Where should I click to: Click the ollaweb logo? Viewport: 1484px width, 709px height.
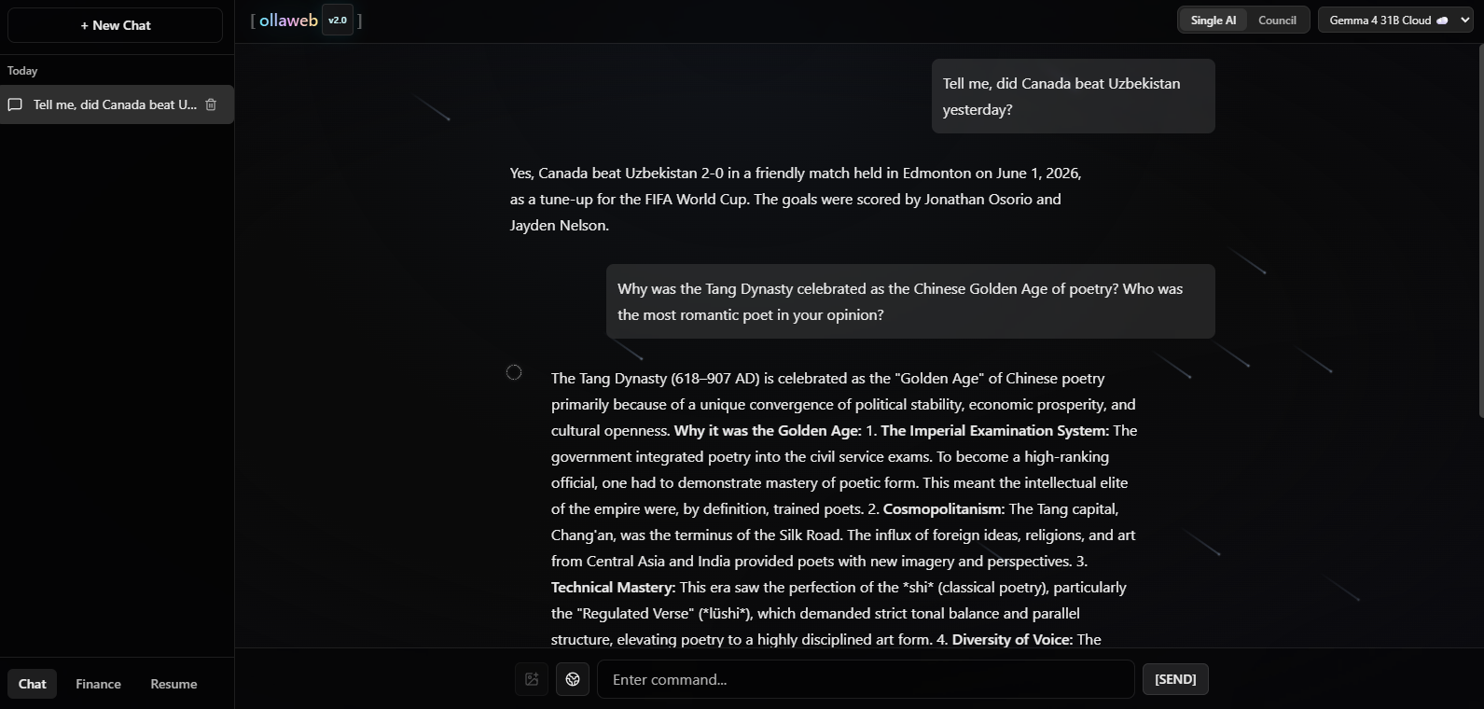288,21
